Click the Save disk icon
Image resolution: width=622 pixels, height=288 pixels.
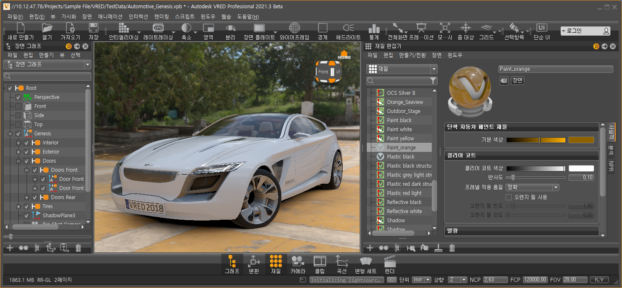click(x=94, y=28)
